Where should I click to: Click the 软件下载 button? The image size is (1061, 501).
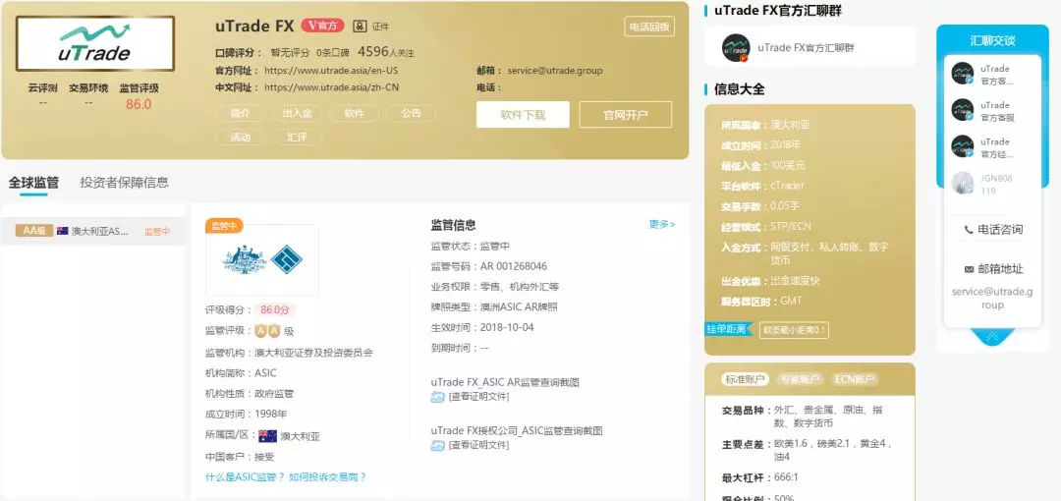pos(523,115)
